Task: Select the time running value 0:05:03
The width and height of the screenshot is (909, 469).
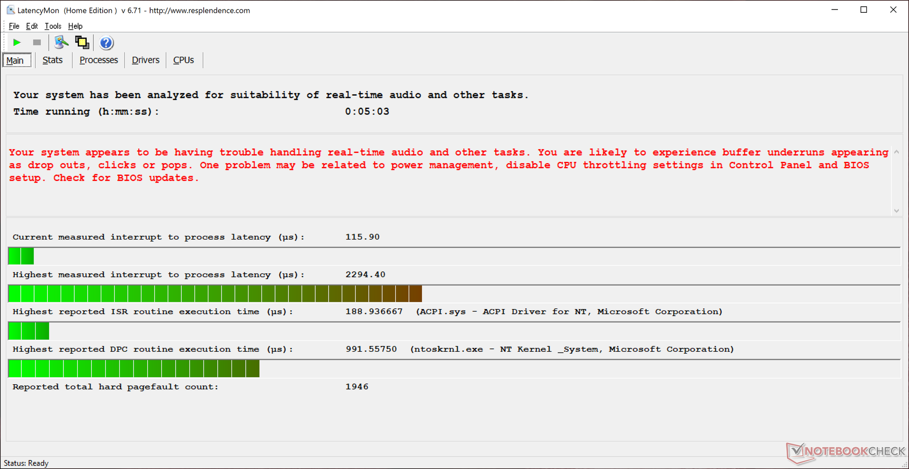Action: [x=367, y=112]
